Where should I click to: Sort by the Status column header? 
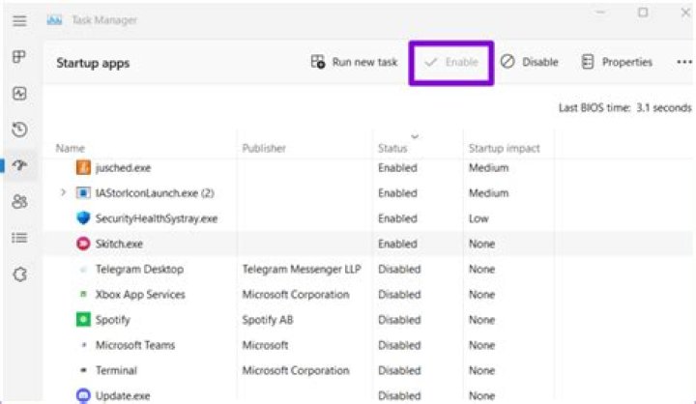392,148
